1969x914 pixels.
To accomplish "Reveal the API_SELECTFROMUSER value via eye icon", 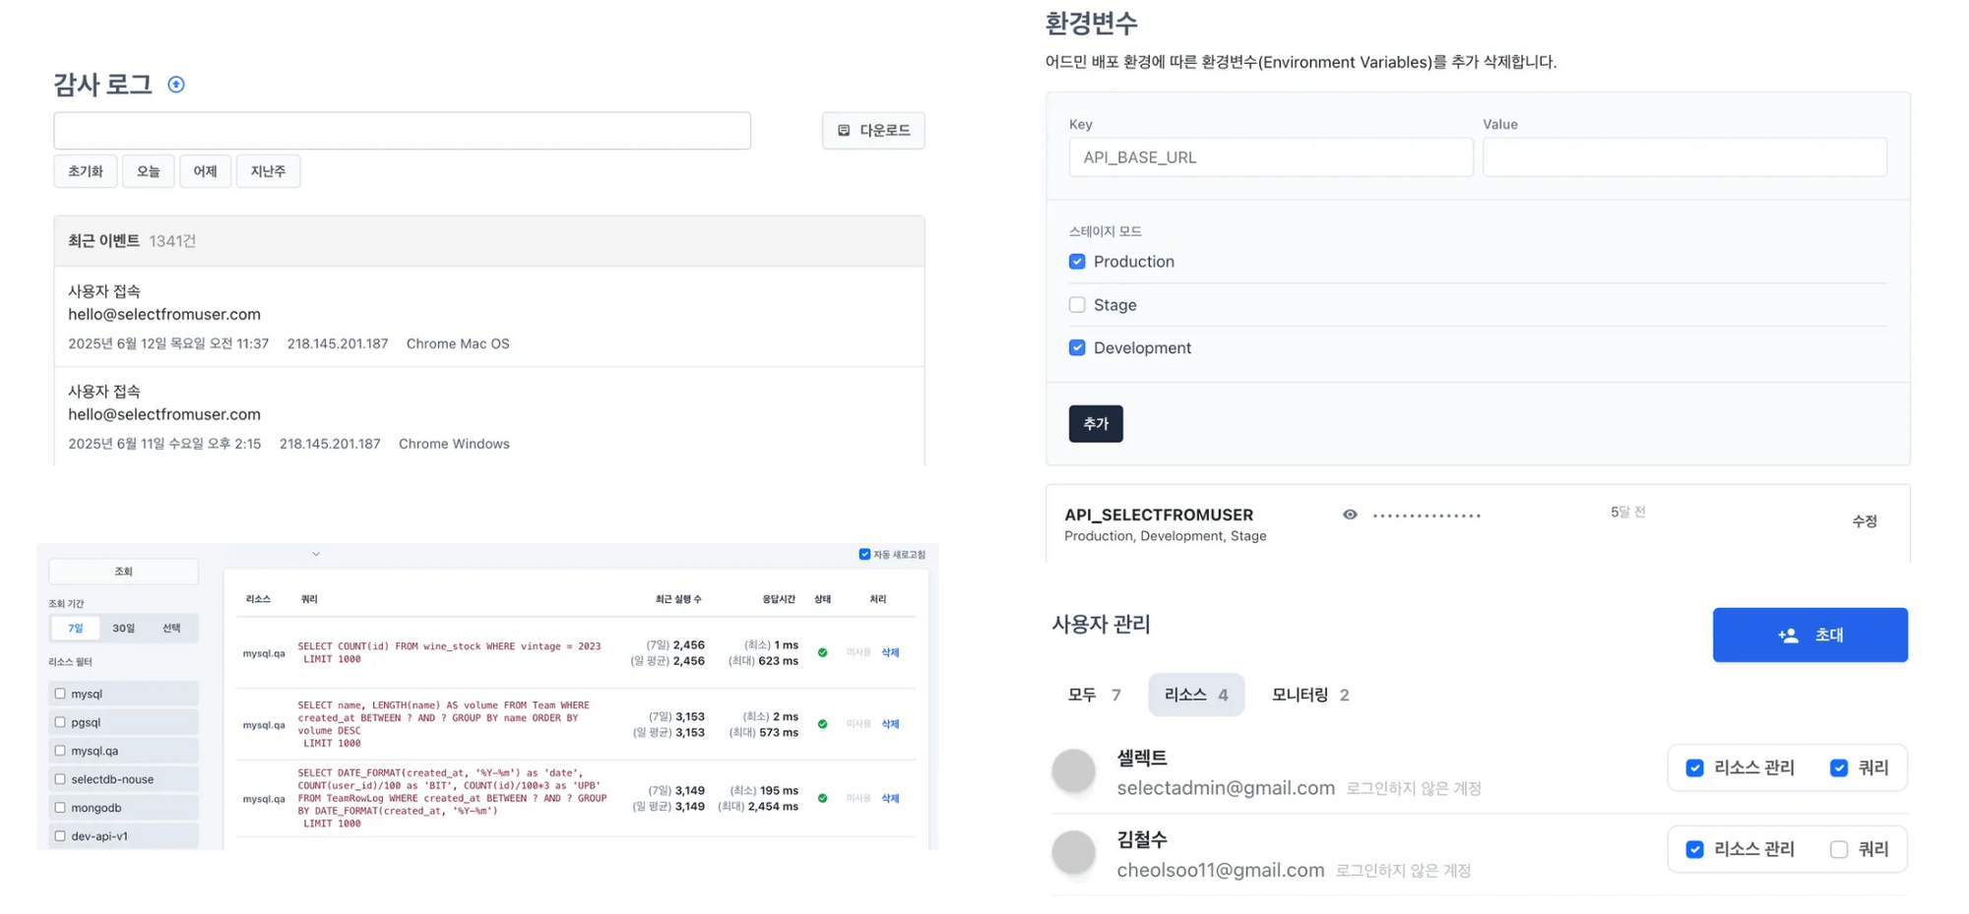I will [1350, 514].
